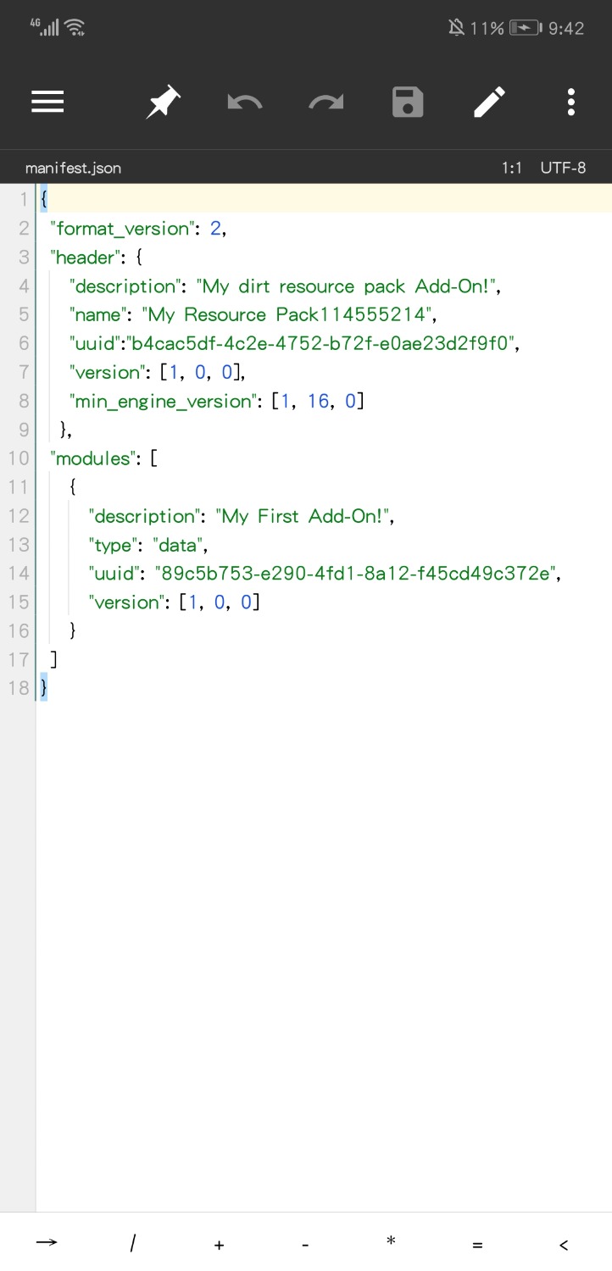Tap the "type" key on line 13
The image size is (612, 1271).
114,546
